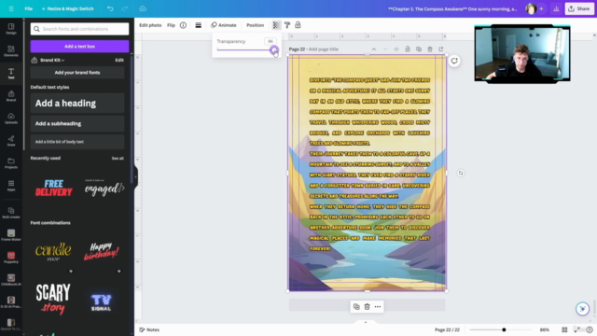This screenshot has width=597, height=336.
Task: Open the ChildBook.AI app
Action: tap(11, 280)
